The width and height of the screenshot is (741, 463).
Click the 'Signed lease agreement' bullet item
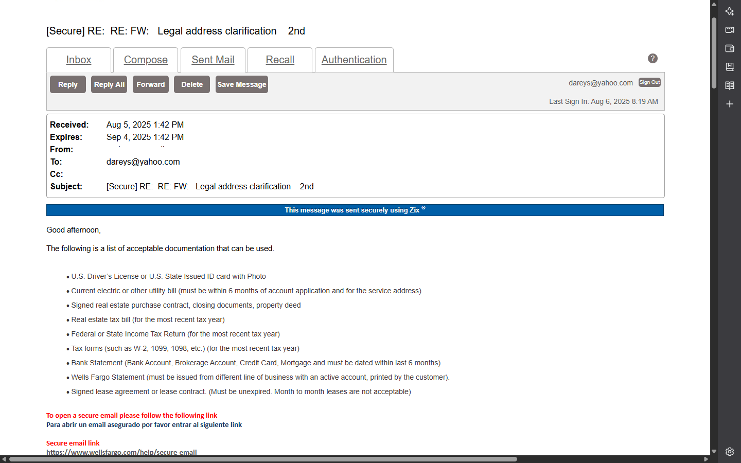tap(241, 391)
